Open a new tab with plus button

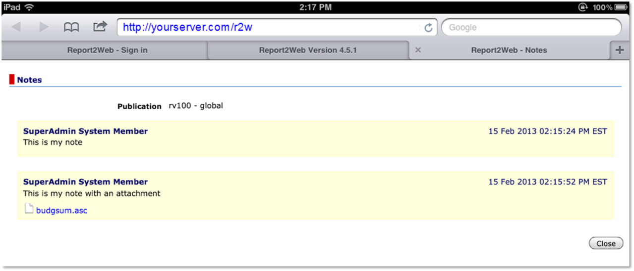click(620, 50)
